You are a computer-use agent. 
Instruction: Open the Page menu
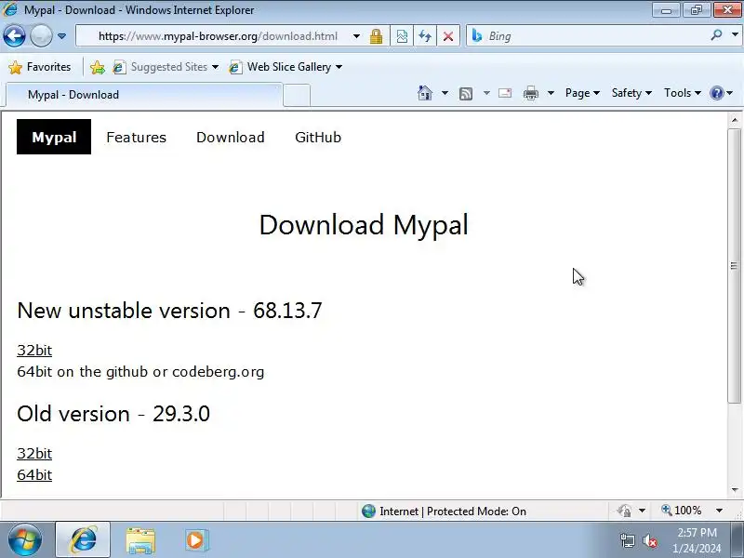point(582,93)
